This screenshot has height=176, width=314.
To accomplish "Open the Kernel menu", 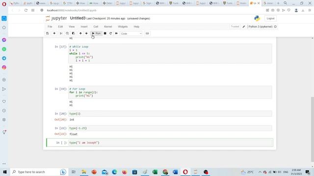I will click(x=108, y=26).
